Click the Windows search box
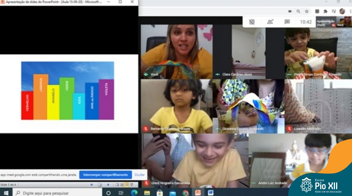Image resolution: width=352 pixels, height=196 pixels. click(57, 193)
